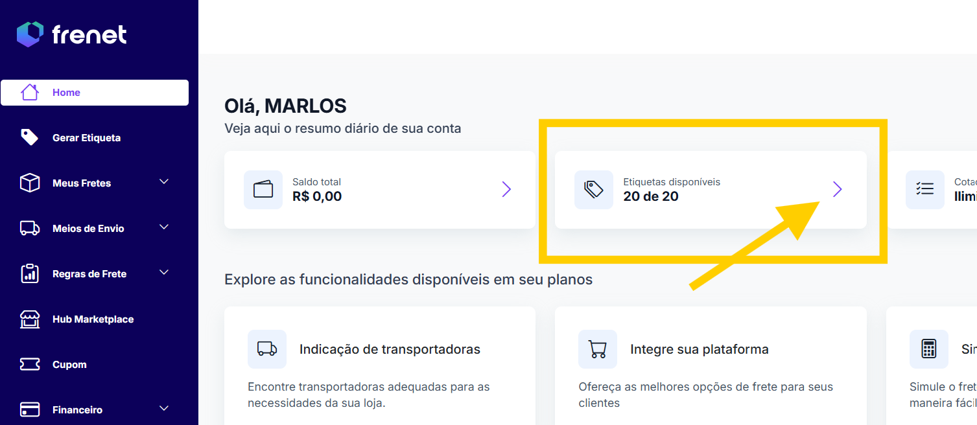Click the Etiquetas disponíveis tag icon

[594, 190]
